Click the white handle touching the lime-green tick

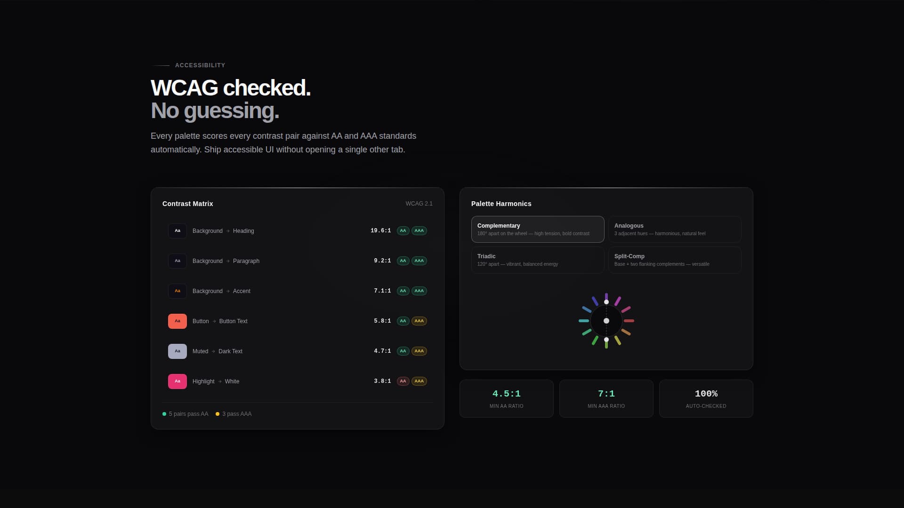606,340
